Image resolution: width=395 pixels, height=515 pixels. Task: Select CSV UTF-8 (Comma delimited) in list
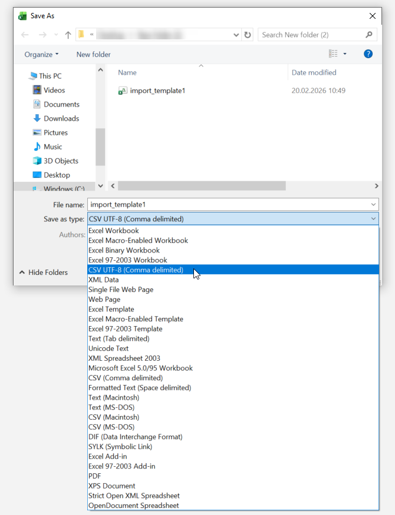(x=233, y=270)
